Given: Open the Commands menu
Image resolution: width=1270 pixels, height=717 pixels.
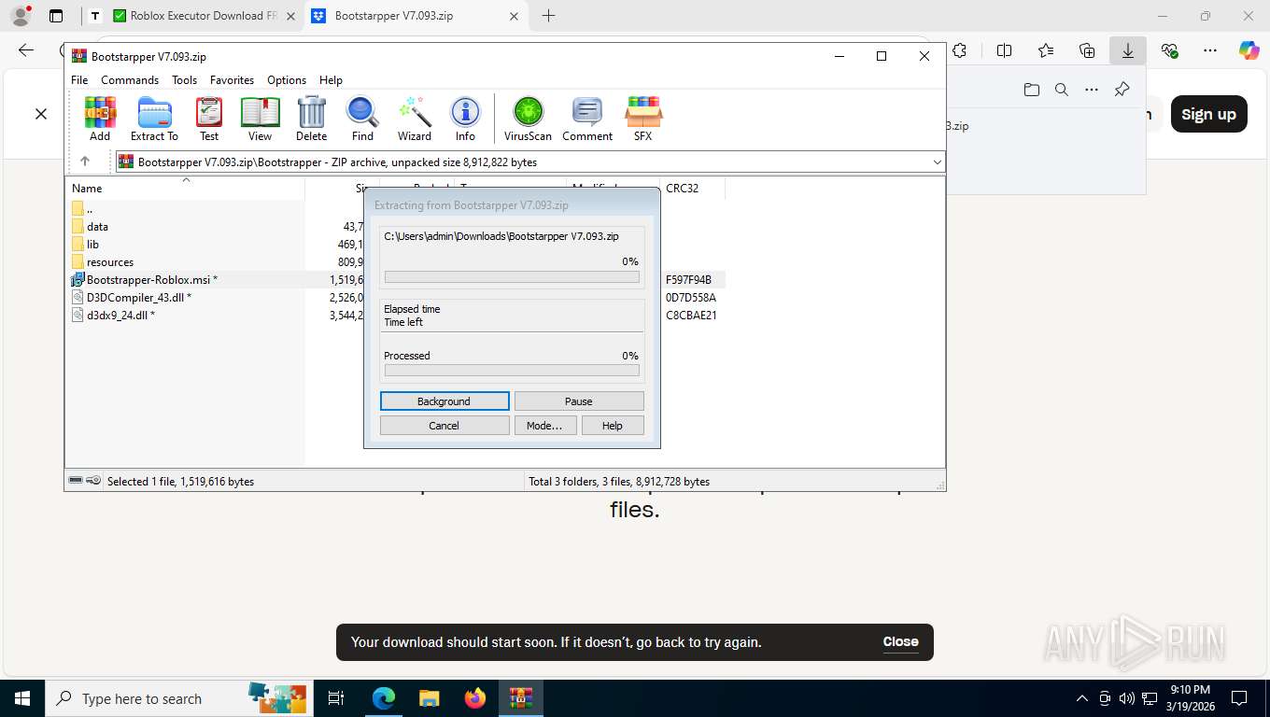Looking at the screenshot, I should tap(130, 80).
